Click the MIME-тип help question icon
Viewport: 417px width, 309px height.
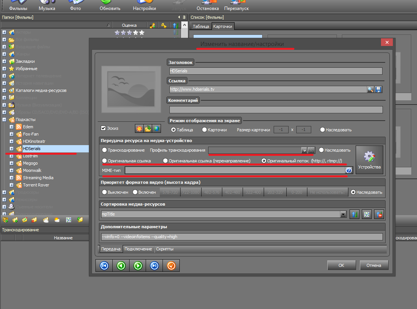point(349,170)
